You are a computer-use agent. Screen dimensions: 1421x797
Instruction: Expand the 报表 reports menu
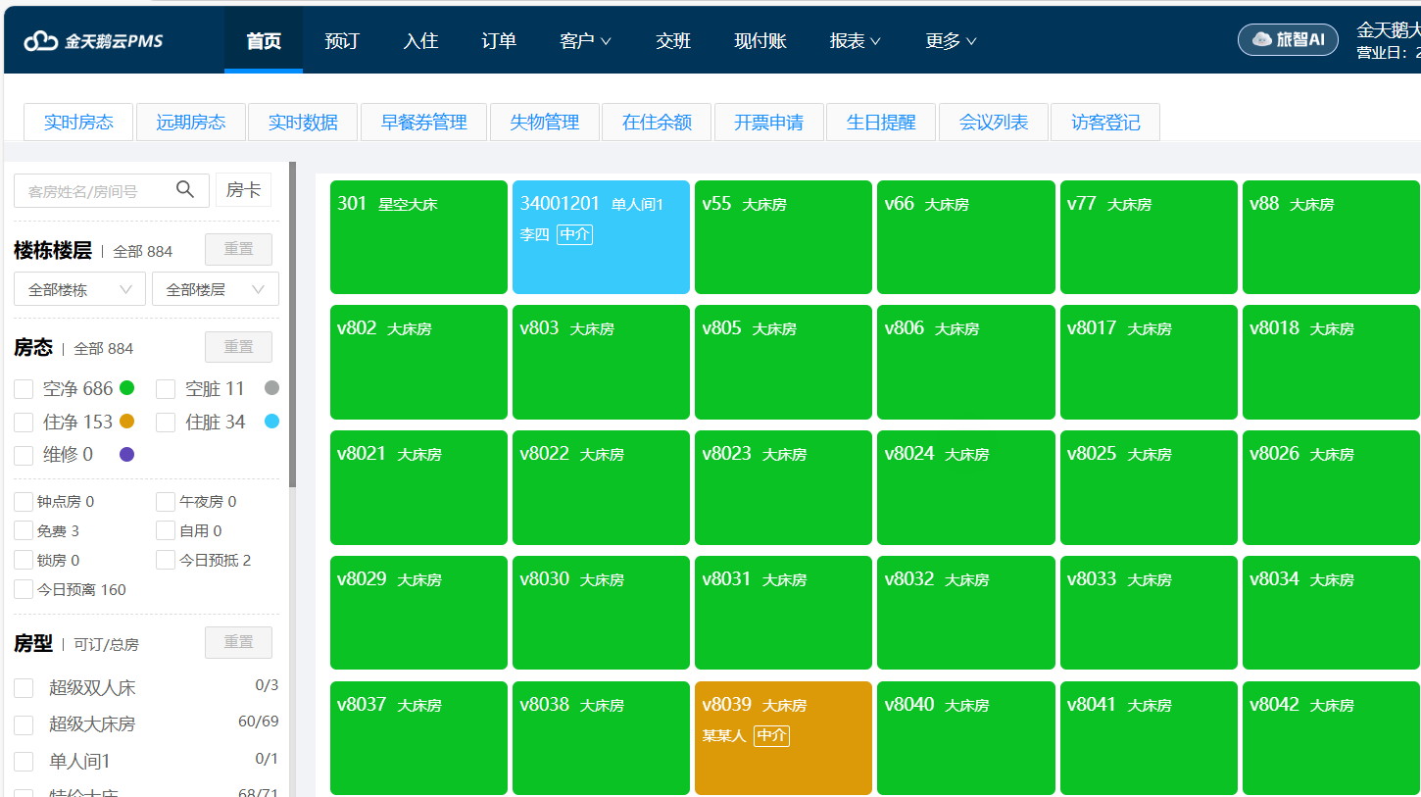click(x=854, y=40)
